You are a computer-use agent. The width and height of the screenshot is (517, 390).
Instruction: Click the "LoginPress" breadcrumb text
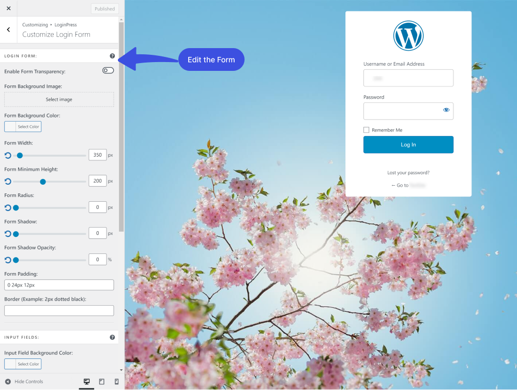[x=66, y=25]
